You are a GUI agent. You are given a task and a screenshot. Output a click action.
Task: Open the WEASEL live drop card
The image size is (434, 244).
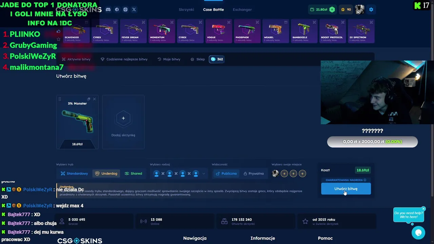coord(276,31)
